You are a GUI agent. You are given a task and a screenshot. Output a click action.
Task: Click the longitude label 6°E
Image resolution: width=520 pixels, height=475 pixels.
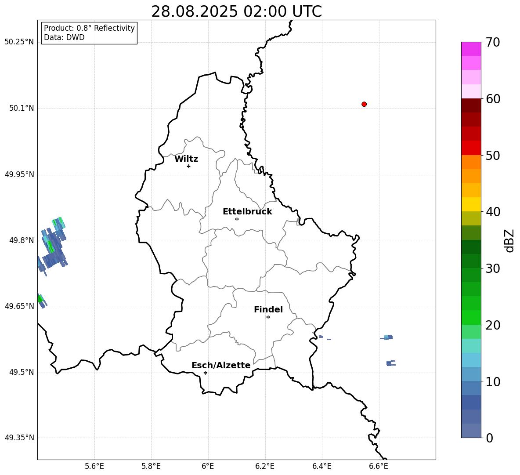pyautogui.click(x=208, y=466)
